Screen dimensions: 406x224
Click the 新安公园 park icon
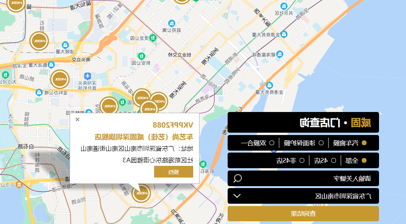[x=141, y=56]
